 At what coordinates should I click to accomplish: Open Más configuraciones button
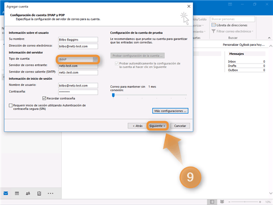tap(170, 111)
